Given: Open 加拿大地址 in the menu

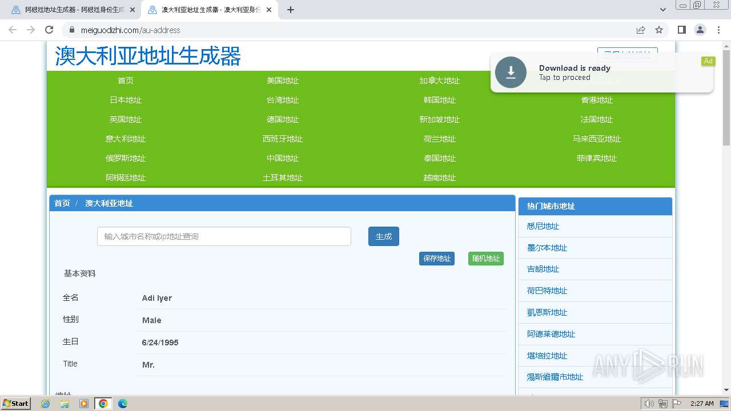Looking at the screenshot, I should click(x=440, y=80).
